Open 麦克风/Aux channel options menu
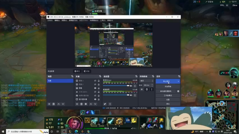 coord(135,86)
